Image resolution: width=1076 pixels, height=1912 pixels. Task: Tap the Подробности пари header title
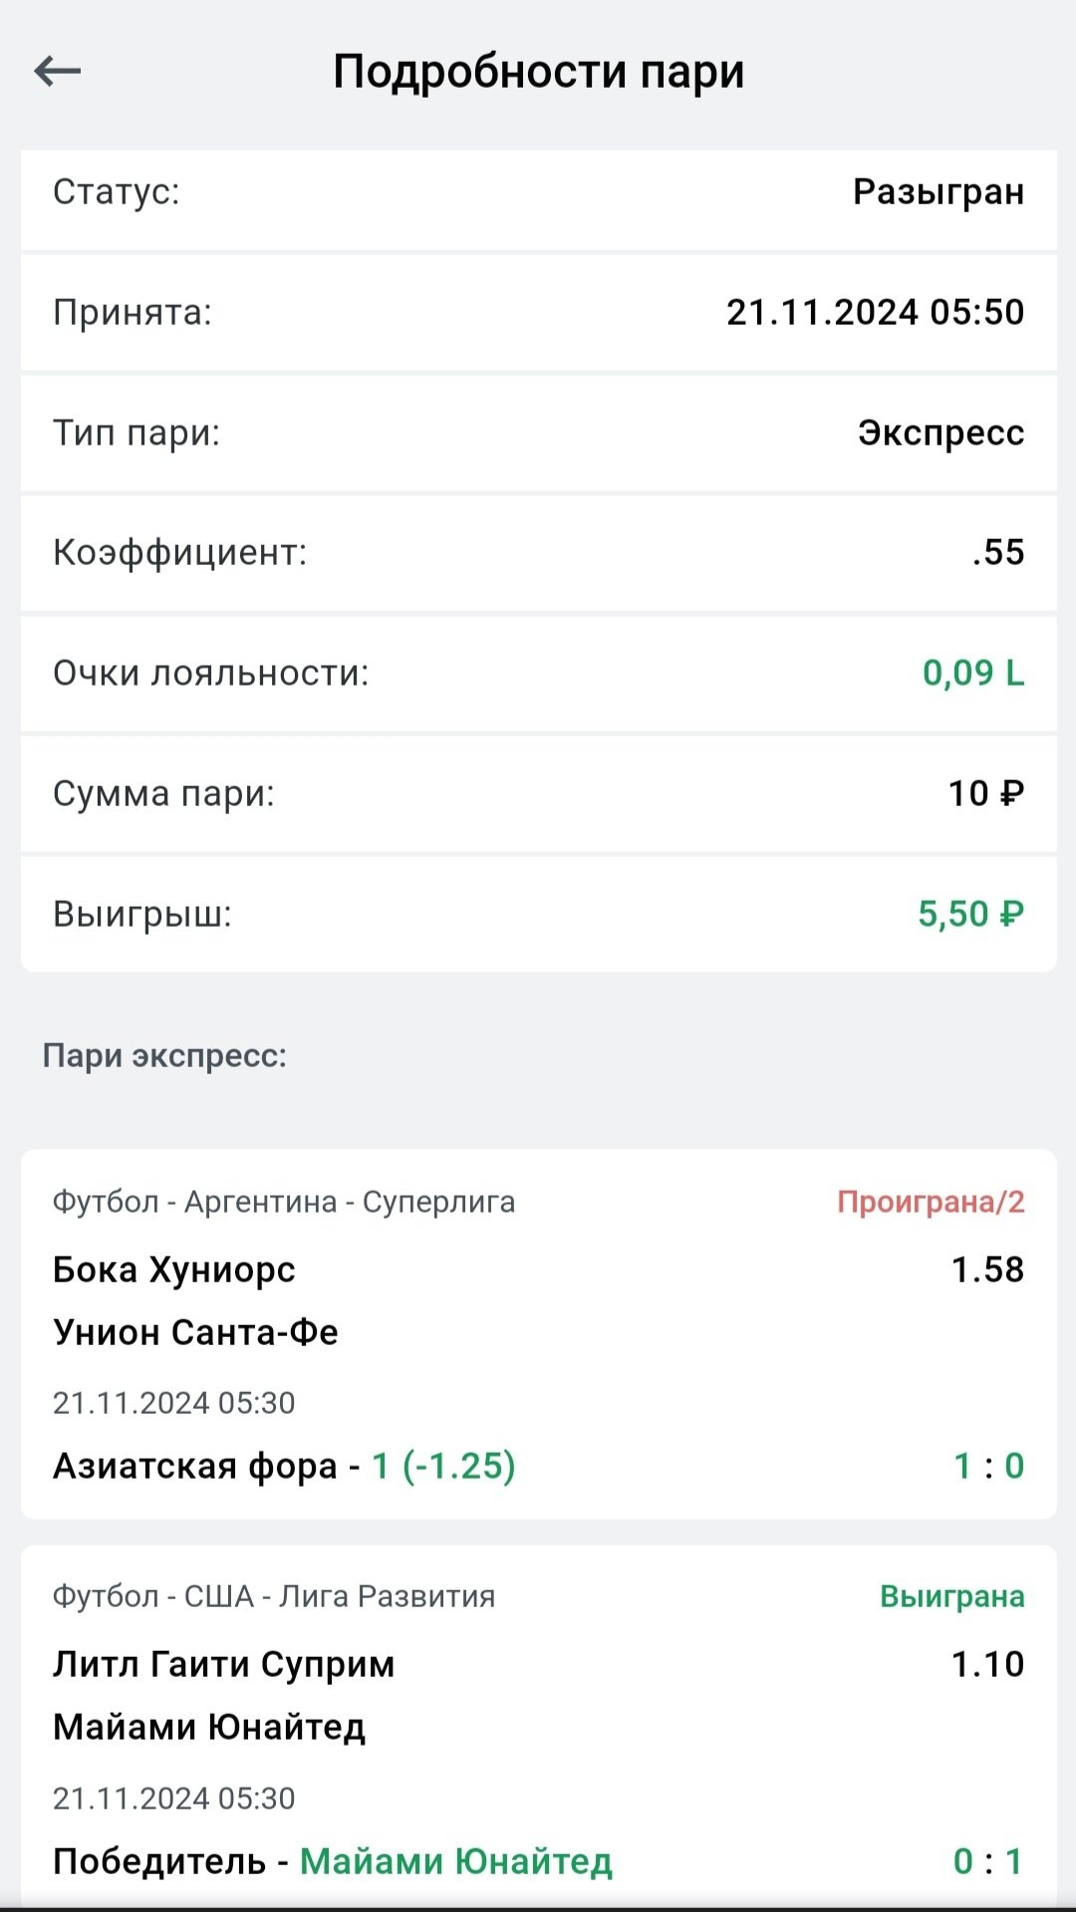coord(538,72)
